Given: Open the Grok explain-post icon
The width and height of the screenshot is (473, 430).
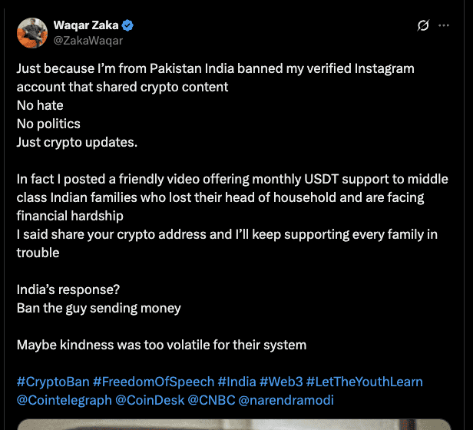Looking at the screenshot, I should 422,26.
